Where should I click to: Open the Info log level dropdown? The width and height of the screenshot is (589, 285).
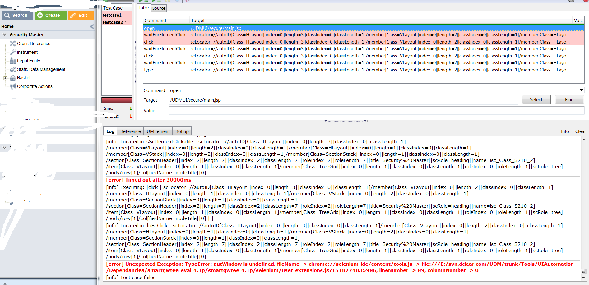pos(565,131)
